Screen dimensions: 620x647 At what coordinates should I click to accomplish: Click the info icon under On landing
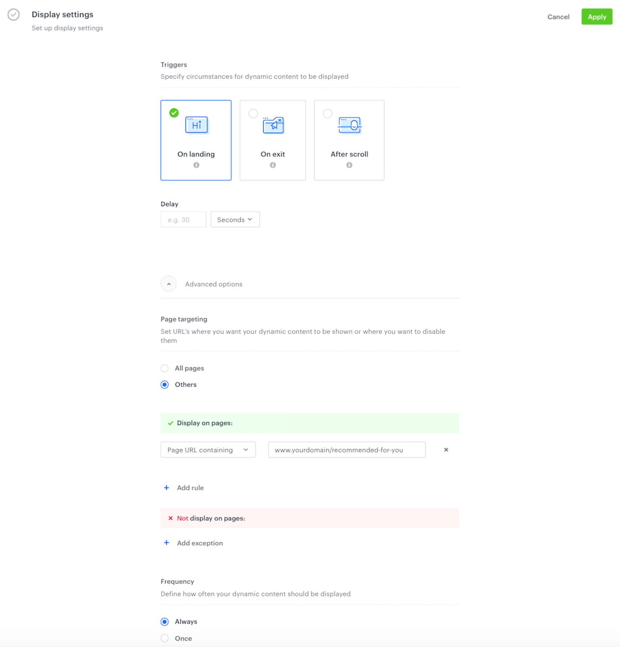[x=196, y=165]
